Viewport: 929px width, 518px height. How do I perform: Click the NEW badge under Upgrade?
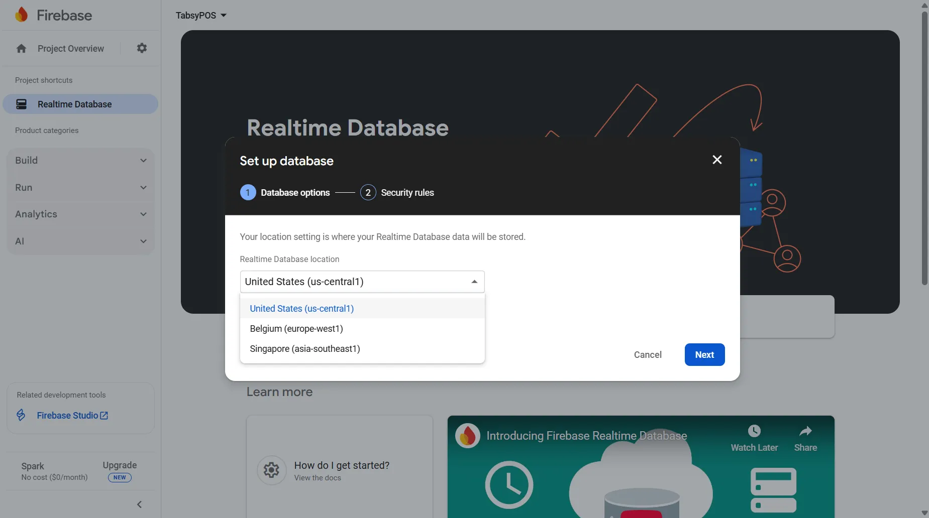(x=120, y=477)
